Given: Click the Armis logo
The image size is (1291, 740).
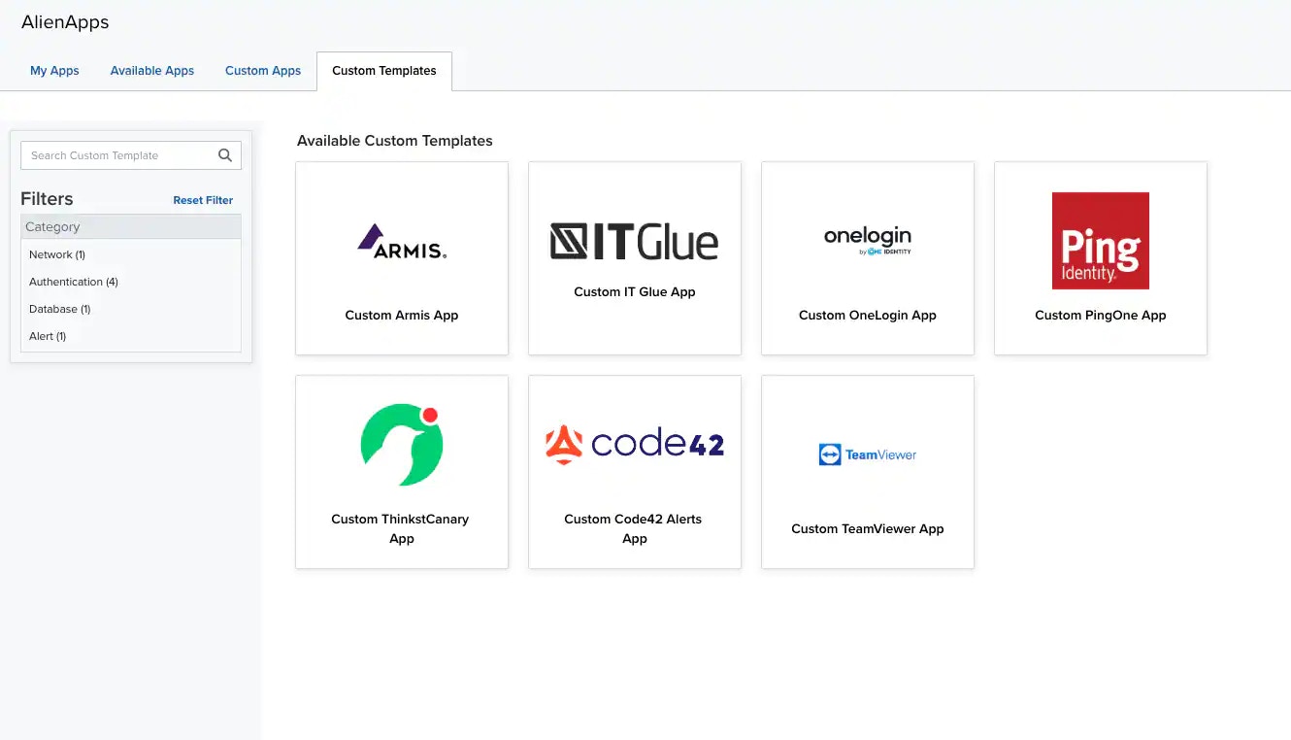Looking at the screenshot, I should tap(402, 241).
